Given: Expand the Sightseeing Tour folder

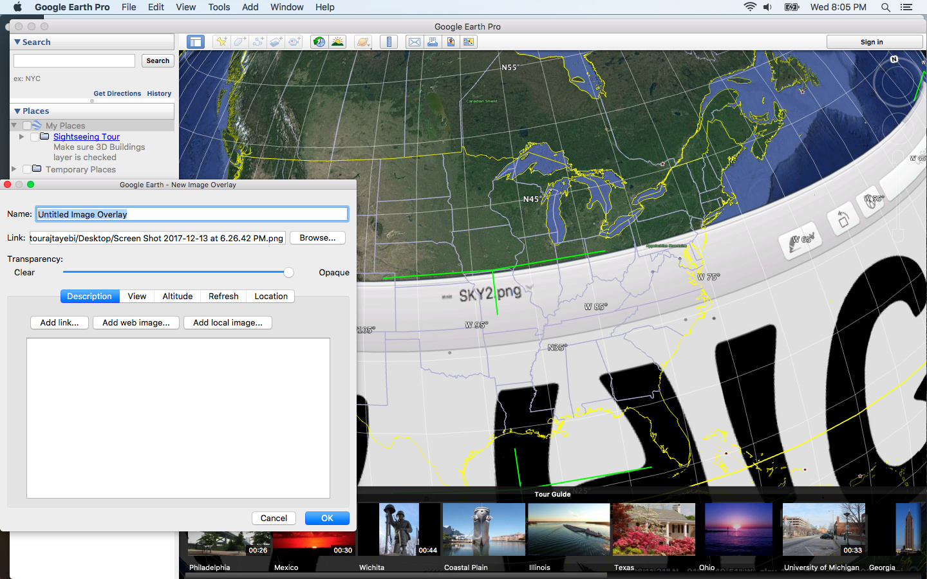Looking at the screenshot, I should 22,136.
